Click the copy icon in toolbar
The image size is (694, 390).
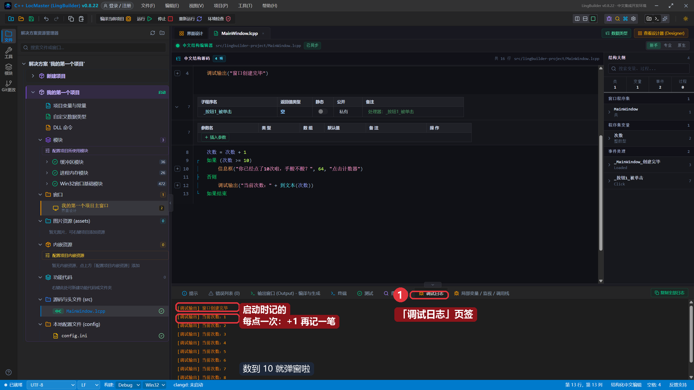pos(71,19)
